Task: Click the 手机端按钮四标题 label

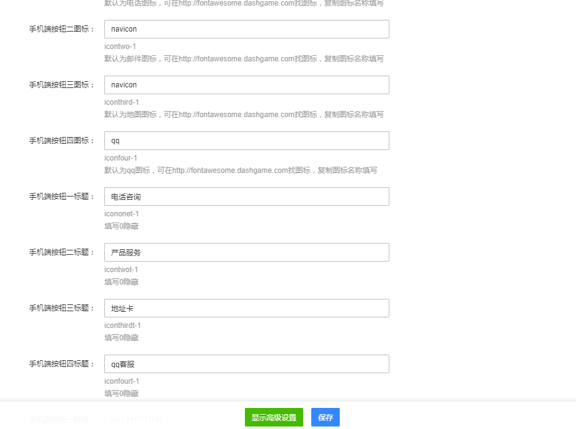Action: (x=62, y=364)
